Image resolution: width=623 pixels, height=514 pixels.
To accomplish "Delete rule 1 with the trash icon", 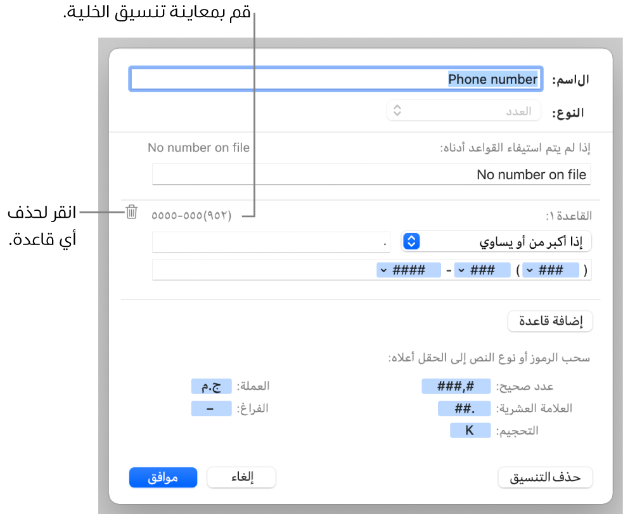I will 131,212.
